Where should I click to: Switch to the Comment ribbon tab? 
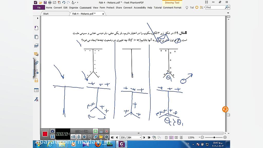coord(86,8)
